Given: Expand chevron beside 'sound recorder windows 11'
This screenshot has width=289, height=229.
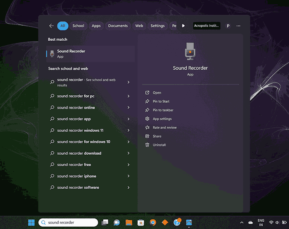Looking at the screenshot, I should (x=129, y=130).
